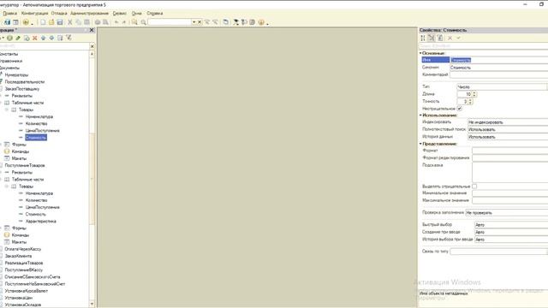
Task: Open the main toolbar search box dropdown arrow
Action: (194, 22)
